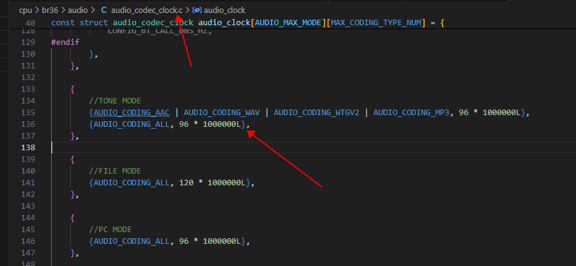Click the #endif directive on line 129
The height and width of the screenshot is (266, 576).
(65, 42)
